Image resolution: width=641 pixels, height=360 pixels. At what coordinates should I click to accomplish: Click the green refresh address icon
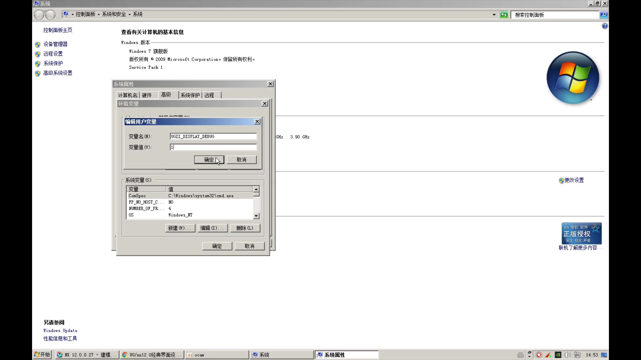pyautogui.click(x=504, y=15)
